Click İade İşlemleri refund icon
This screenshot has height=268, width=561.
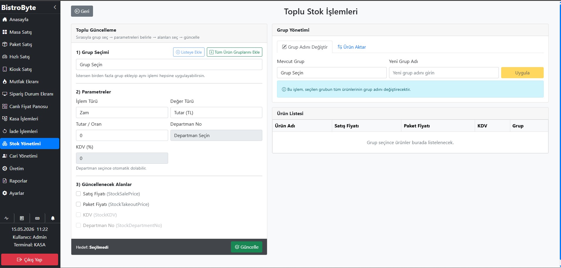(5, 131)
